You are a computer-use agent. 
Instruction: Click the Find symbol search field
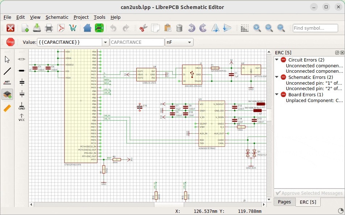(315, 28)
